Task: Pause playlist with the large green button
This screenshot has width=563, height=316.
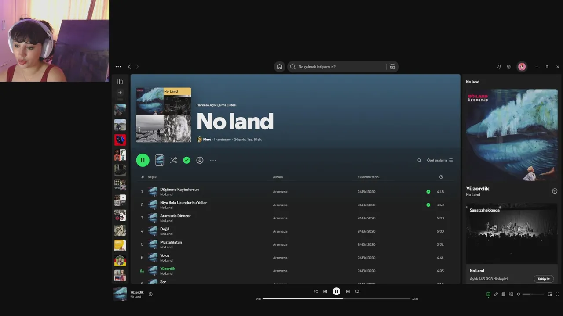Action: click(143, 160)
